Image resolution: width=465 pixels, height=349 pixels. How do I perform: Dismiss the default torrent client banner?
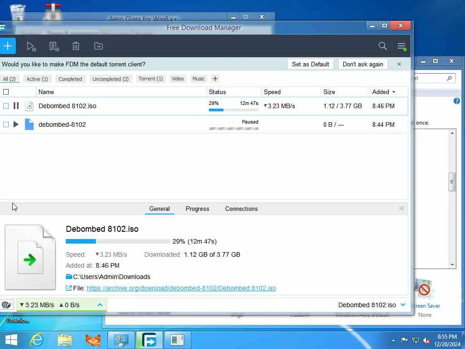(399, 64)
